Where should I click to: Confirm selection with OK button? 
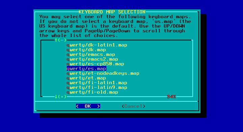point(88,106)
